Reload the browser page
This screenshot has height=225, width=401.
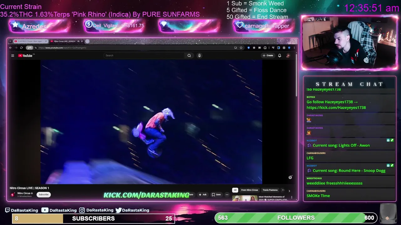[21, 48]
